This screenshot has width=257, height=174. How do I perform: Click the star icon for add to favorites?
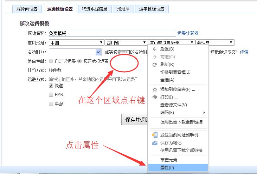tap(155, 89)
